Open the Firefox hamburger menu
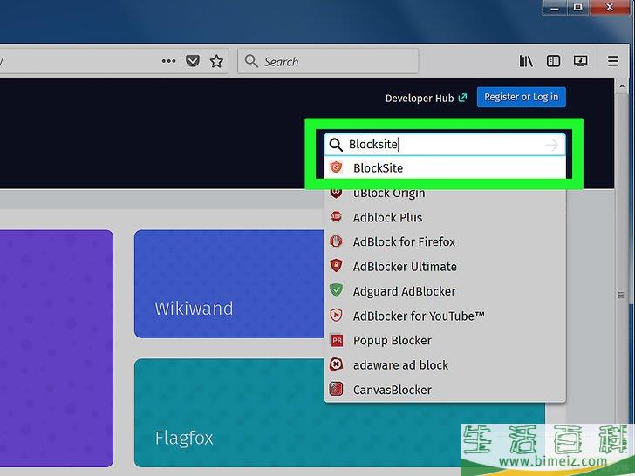The height and width of the screenshot is (476, 635). 613,61
